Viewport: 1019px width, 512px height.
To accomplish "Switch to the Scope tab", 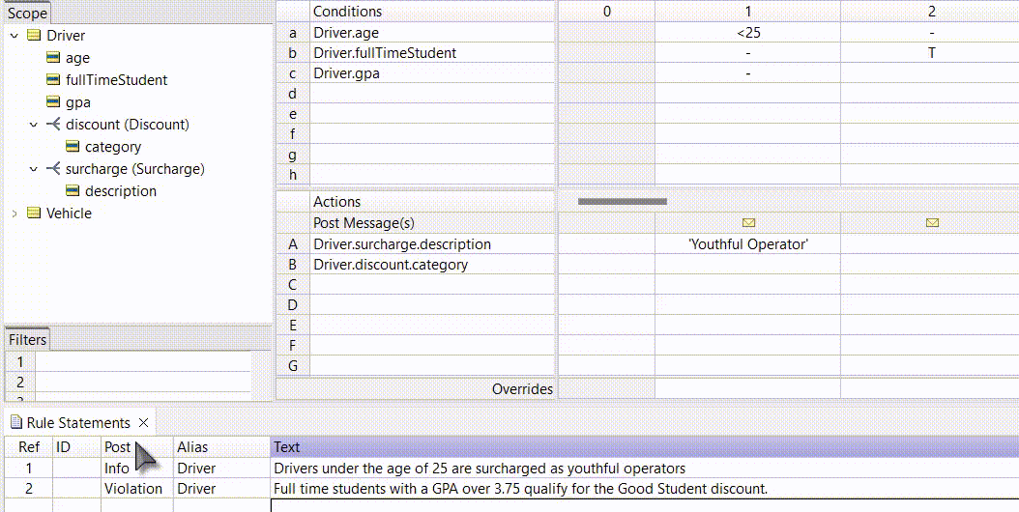I will pyautogui.click(x=27, y=14).
